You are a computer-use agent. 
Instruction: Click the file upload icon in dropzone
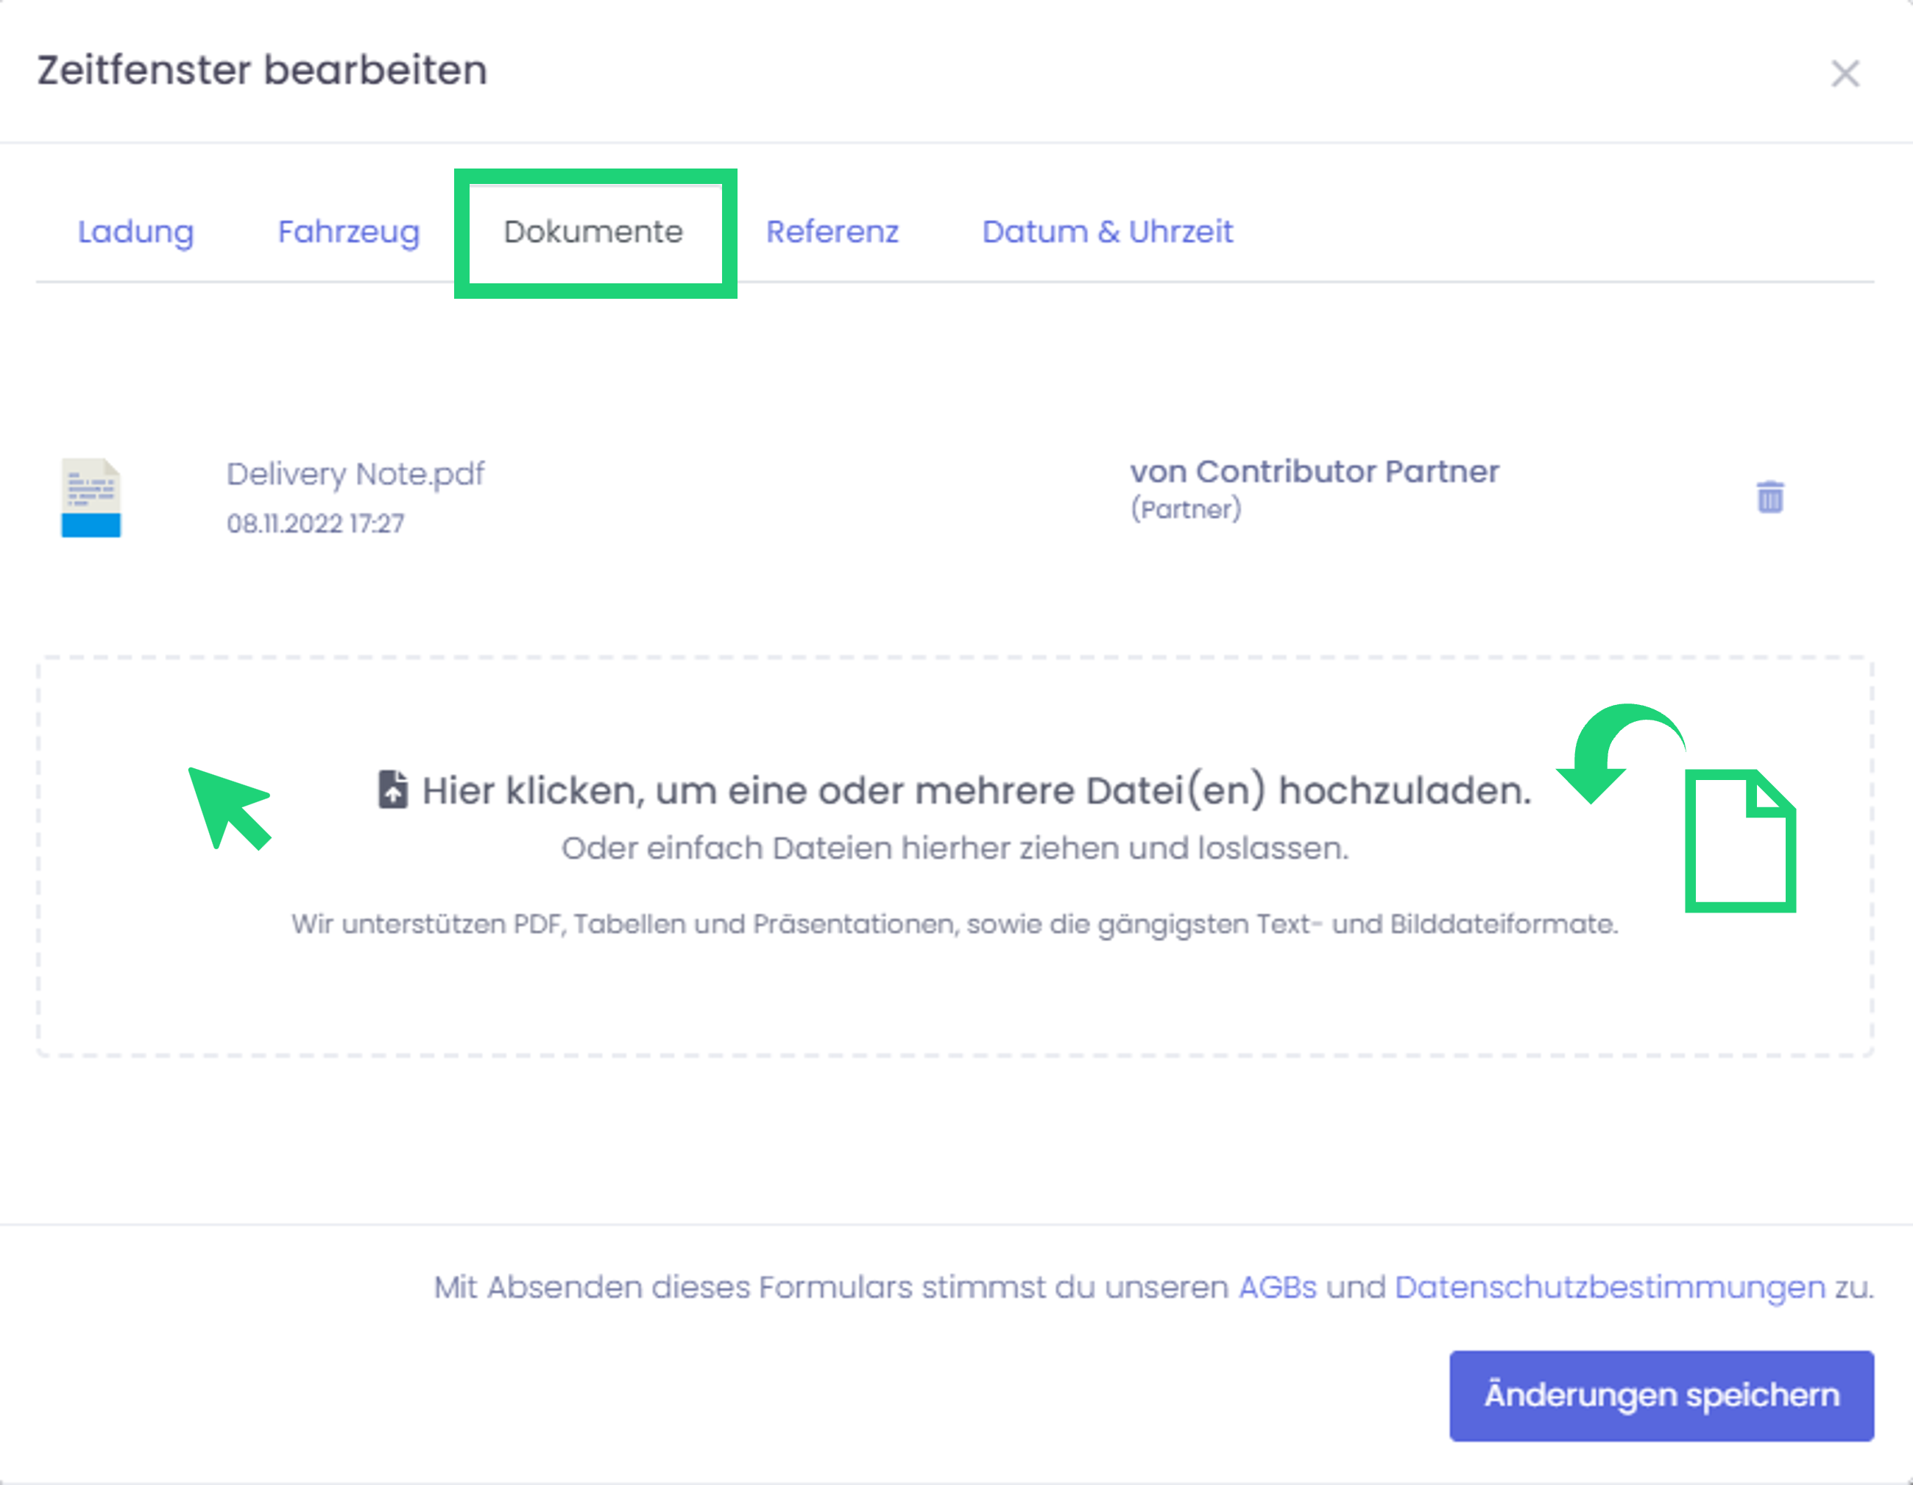click(x=392, y=789)
